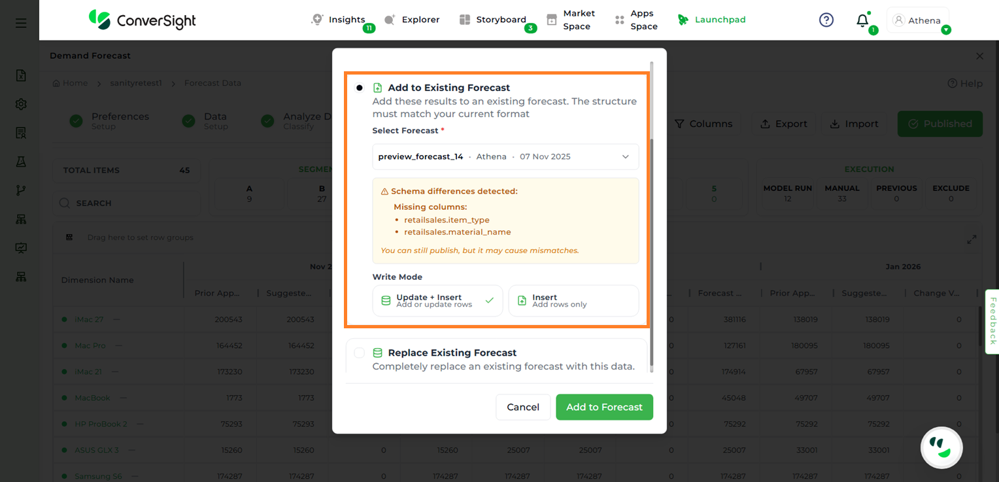Choose Insert write mode option

pyautogui.click(x=573, y=301)
